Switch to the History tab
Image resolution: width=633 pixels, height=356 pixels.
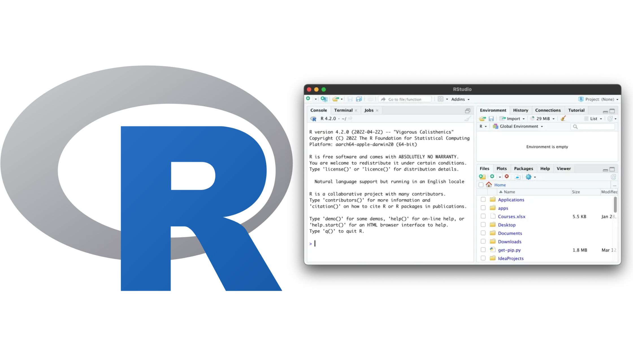point(520,110)
